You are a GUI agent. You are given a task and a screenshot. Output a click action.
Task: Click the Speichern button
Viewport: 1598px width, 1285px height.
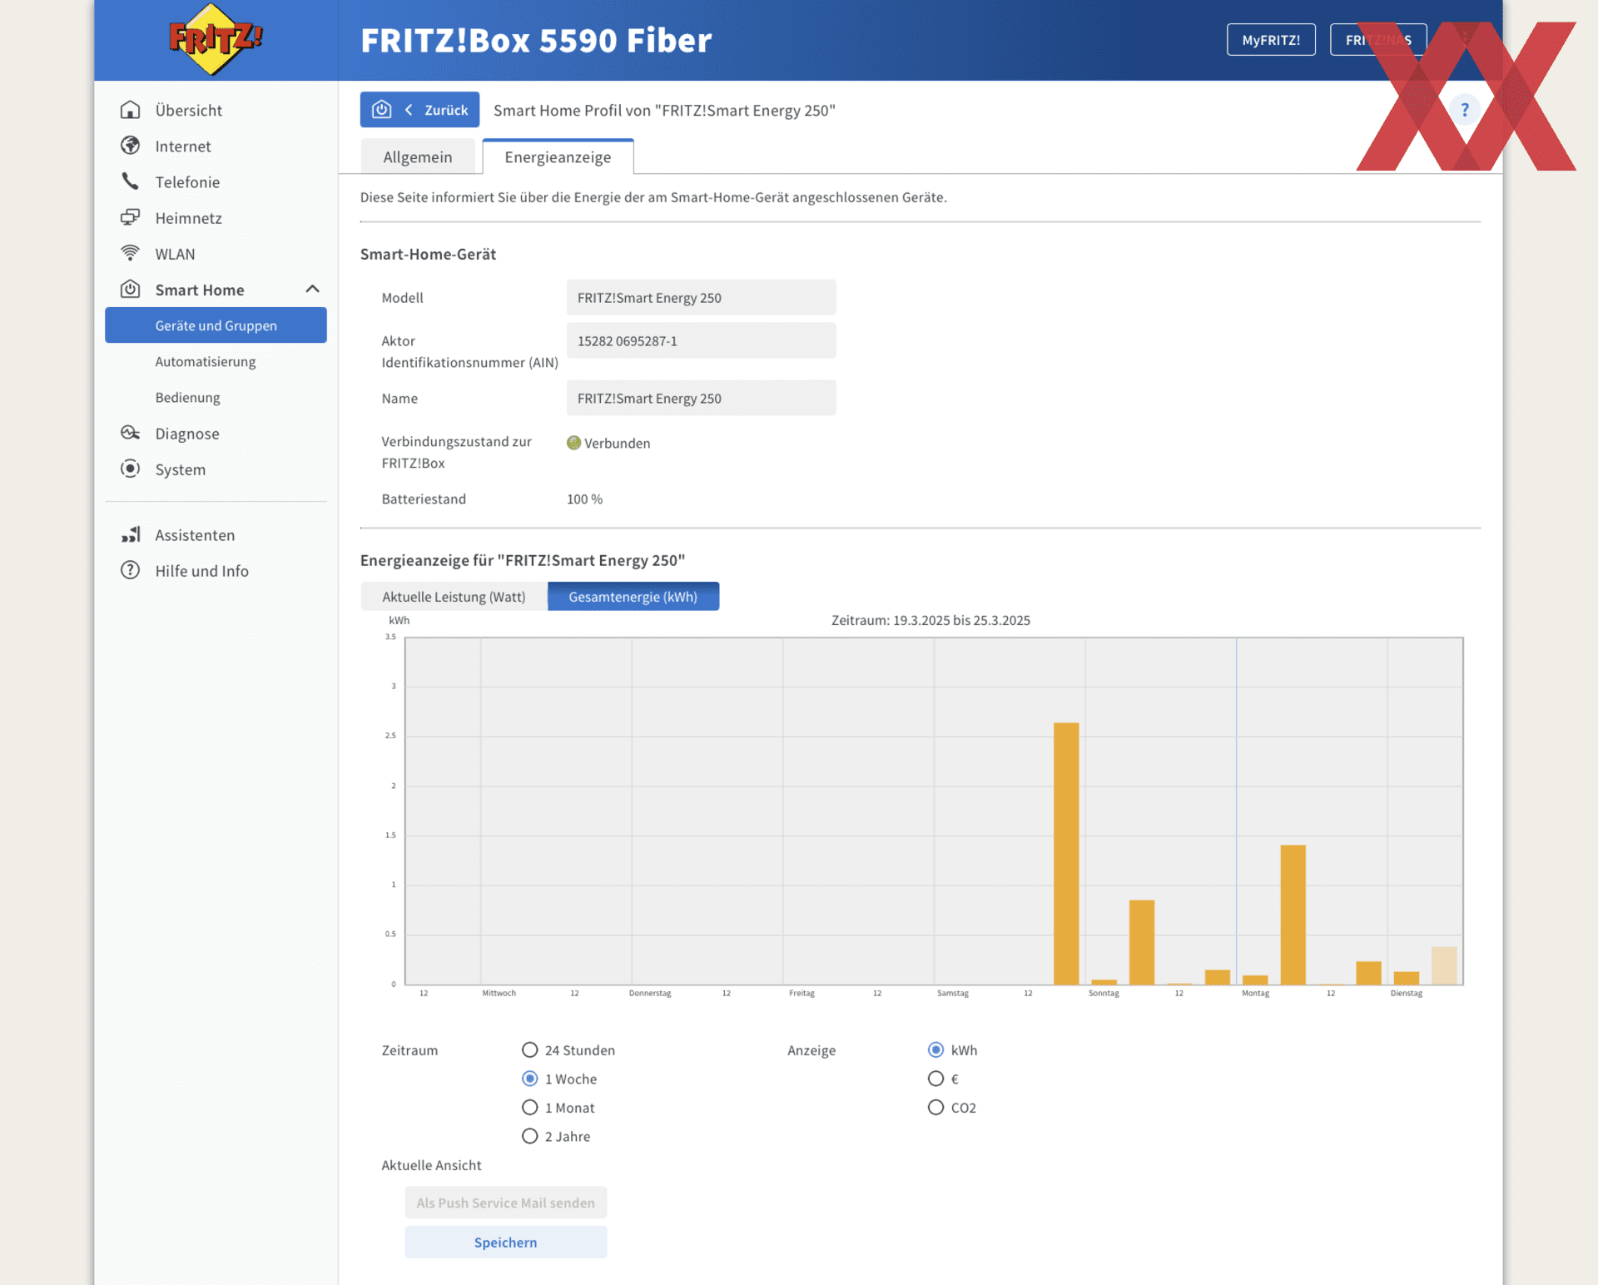[x=505, y=1242]
